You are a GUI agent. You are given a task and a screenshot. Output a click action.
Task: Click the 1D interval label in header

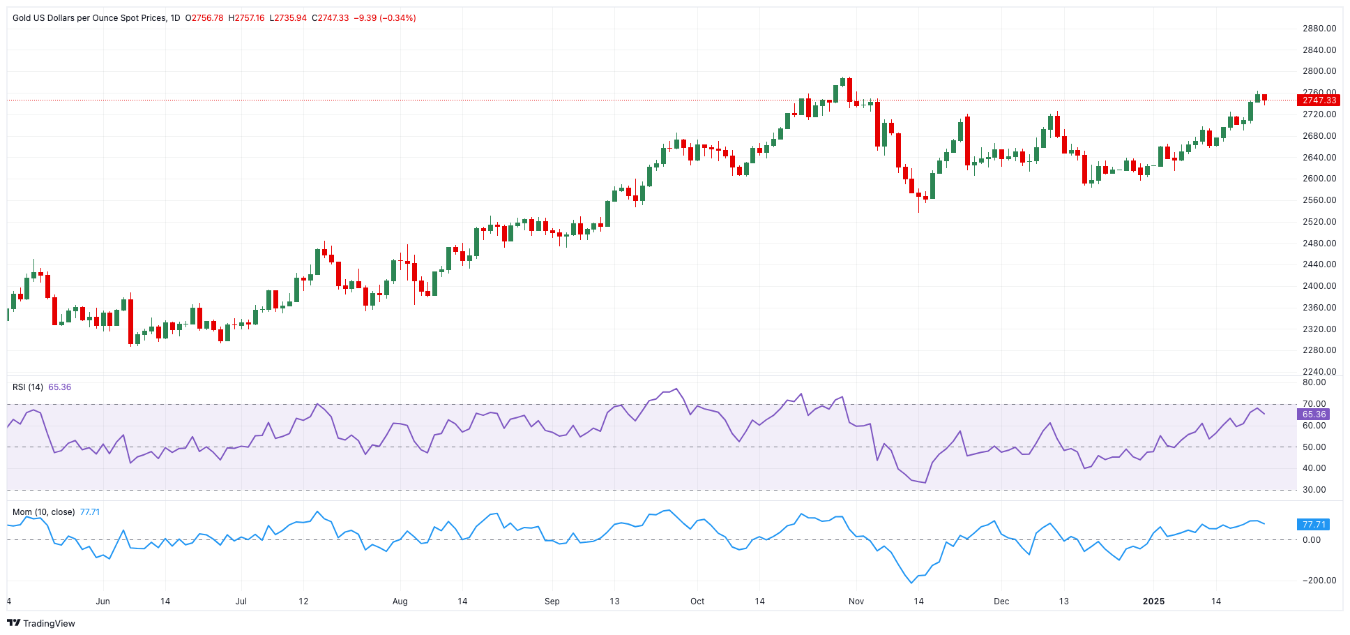(175, 18)
